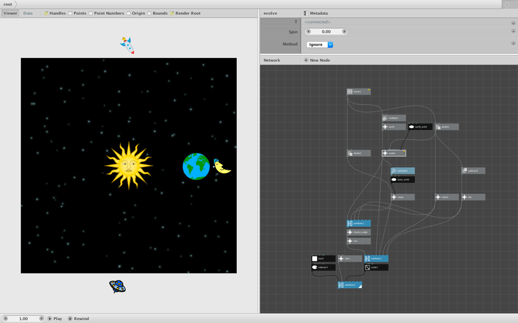
Task: Select the closest_angle node
Action: 359,232
